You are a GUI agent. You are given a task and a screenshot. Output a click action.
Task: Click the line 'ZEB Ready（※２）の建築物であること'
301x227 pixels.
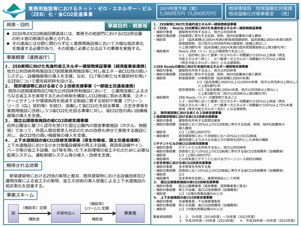[x=208, y=97]
